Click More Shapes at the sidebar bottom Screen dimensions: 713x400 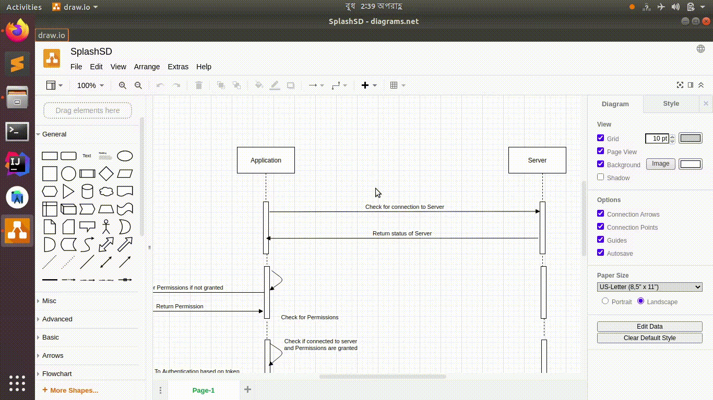click(70, 390)
